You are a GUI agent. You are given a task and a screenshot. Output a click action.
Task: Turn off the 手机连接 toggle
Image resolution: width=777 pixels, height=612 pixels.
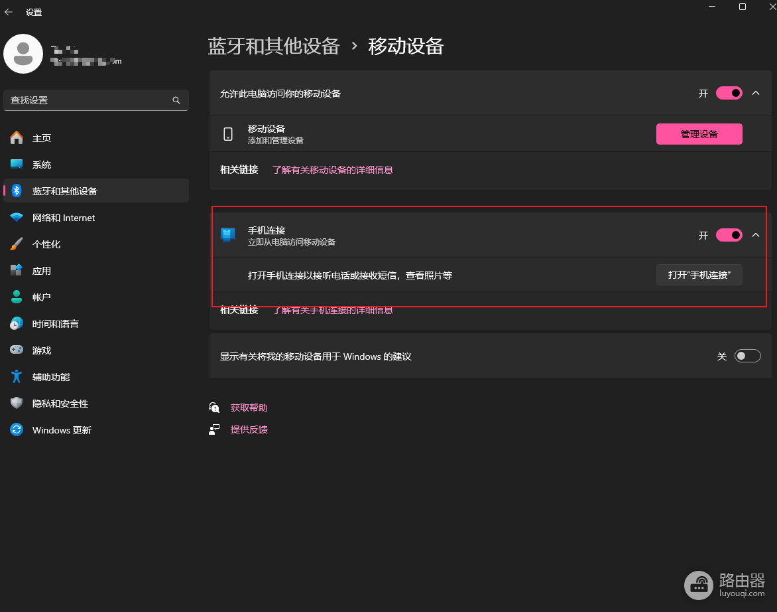pyautogui.click(x=729, y=235)
